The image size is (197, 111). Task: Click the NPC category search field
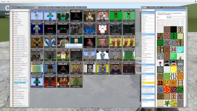click(20, 10)
